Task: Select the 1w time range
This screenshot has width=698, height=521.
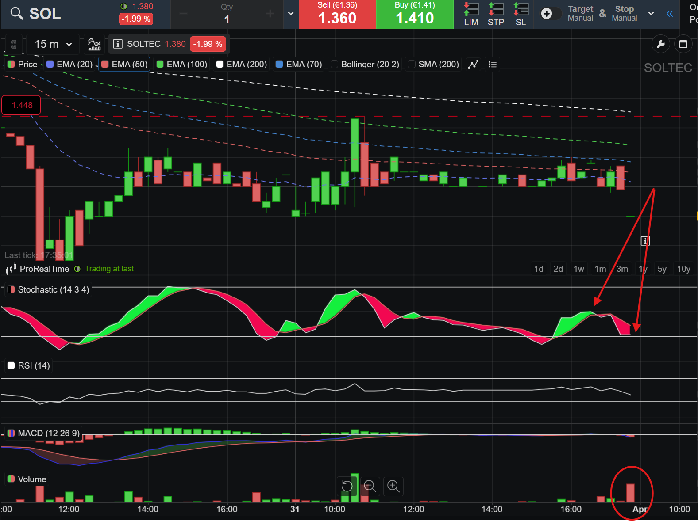Action: point(578,269)
